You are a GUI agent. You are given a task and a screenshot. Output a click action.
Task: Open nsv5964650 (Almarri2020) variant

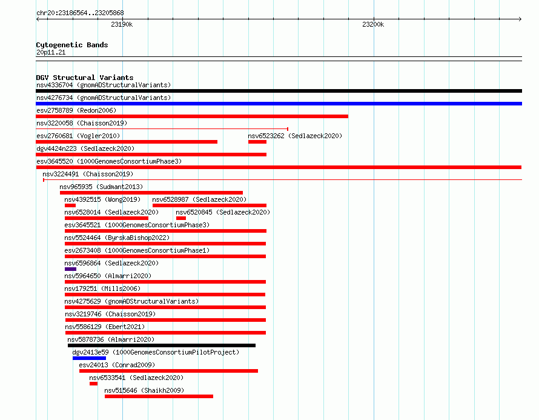click(x=108, y=276)
